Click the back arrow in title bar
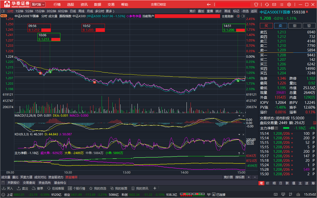Image resolution: width=317 pixels, height=198 pixels. (x=209, y=4)
